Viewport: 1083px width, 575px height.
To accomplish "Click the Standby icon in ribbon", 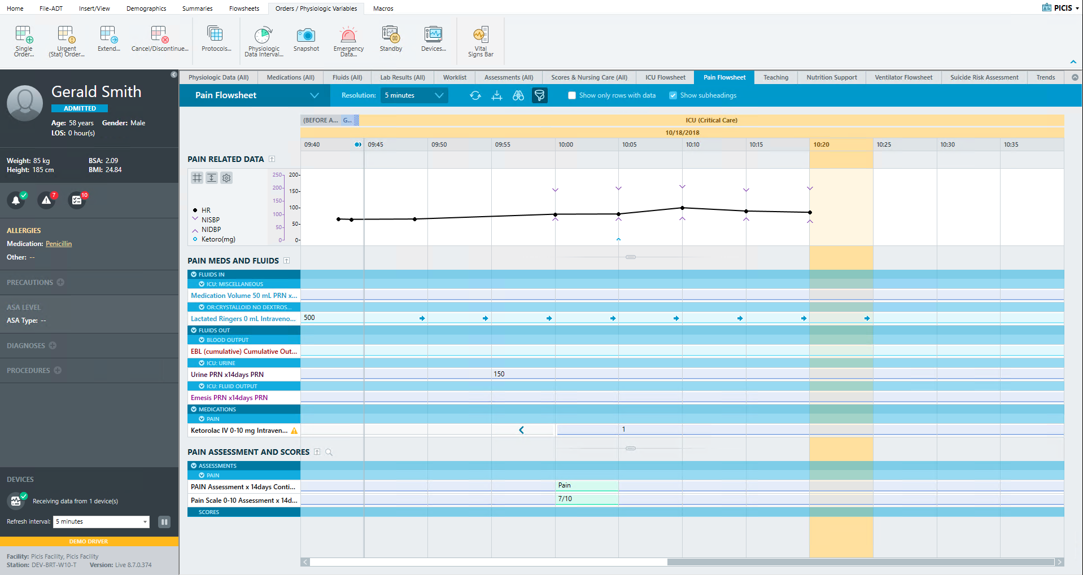I will click(391, 36).
